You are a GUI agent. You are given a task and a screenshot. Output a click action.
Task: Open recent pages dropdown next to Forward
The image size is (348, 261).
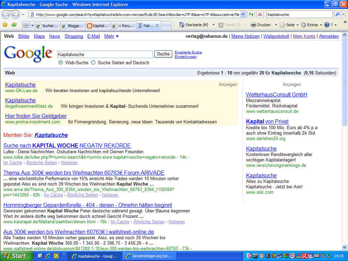pos(23,15)
